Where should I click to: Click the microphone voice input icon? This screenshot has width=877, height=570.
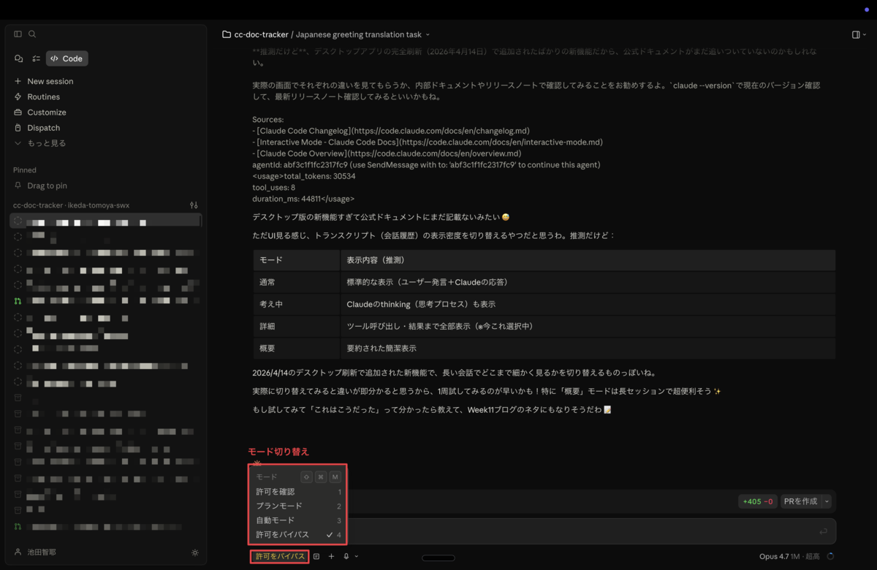pos(346,557)
